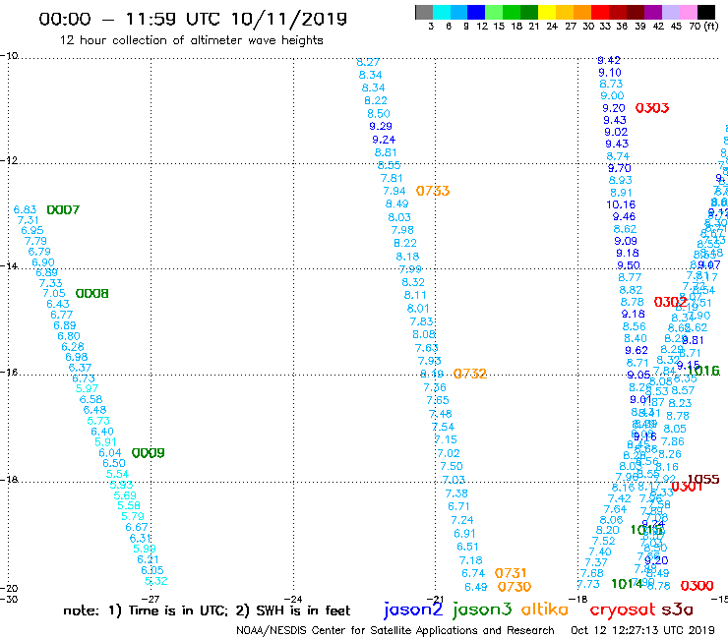The image size is (728, 639).
Task: Click the black swatch ending the color scale
Action: pyautogui.click(x=705, y=12)
